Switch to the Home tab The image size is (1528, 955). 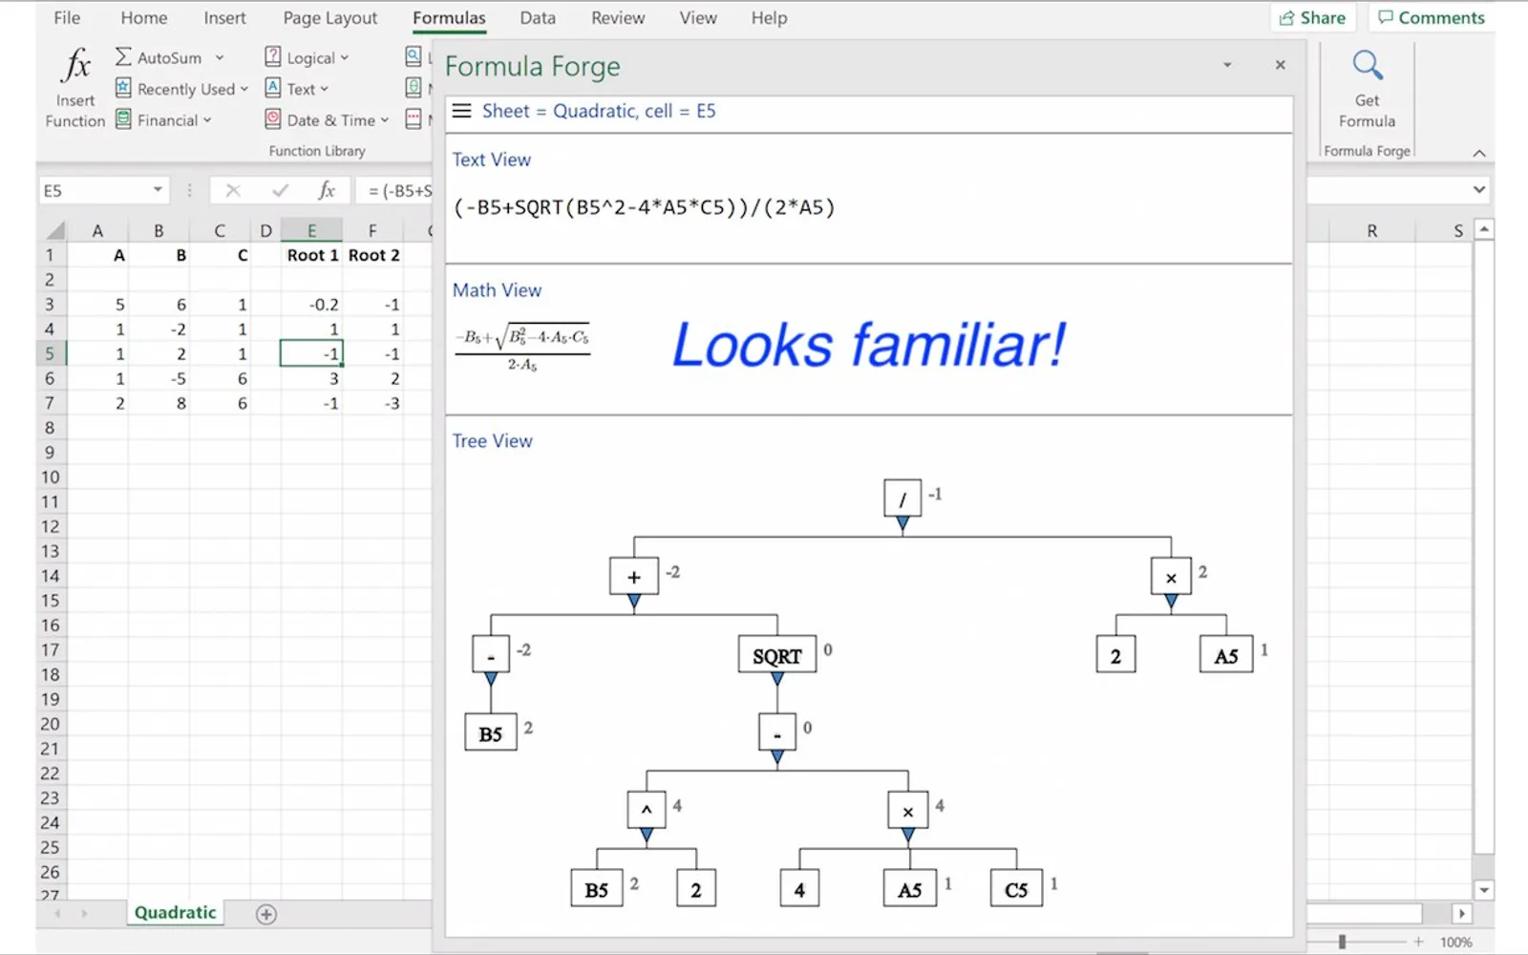click(144, 18)
